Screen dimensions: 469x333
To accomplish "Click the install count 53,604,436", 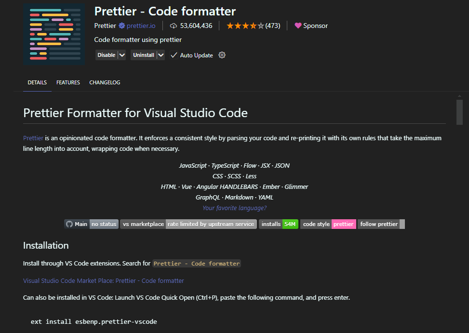I will point(196,26).
